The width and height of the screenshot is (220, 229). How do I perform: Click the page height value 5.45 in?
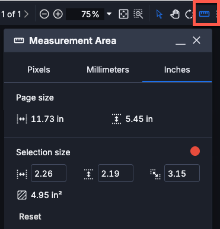139,119
